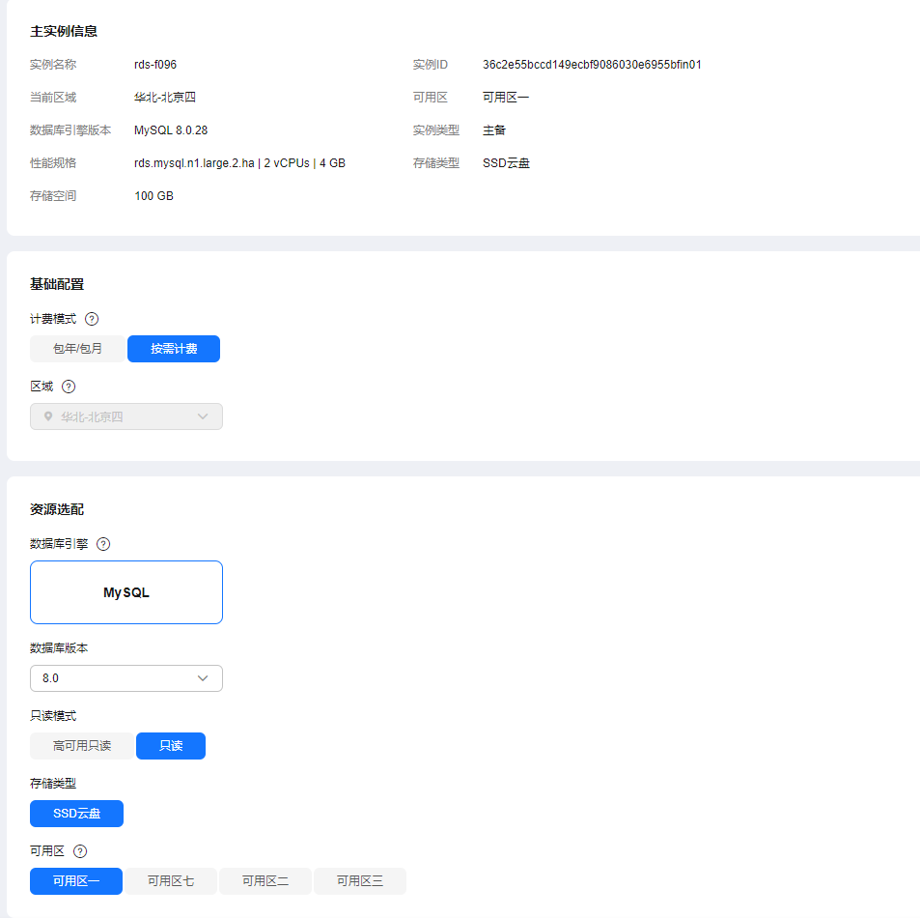Click the rds.mysql.n1.large.2.ha spec text
The image size is (920, 918).
[x=194, y=163]
